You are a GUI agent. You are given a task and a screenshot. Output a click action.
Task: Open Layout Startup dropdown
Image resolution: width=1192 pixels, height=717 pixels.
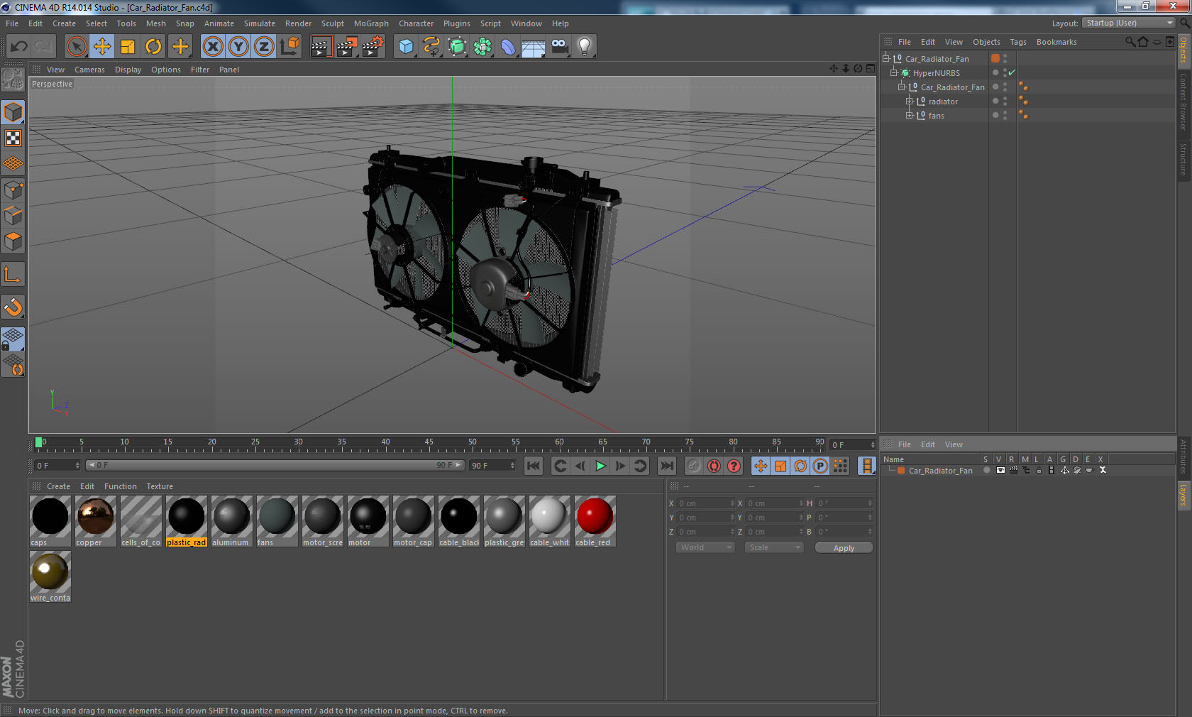click(1130, 23)
